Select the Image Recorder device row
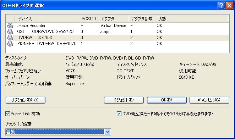This screenshot has height=139, width=235. pyautogui.click(x=117, y=26)
